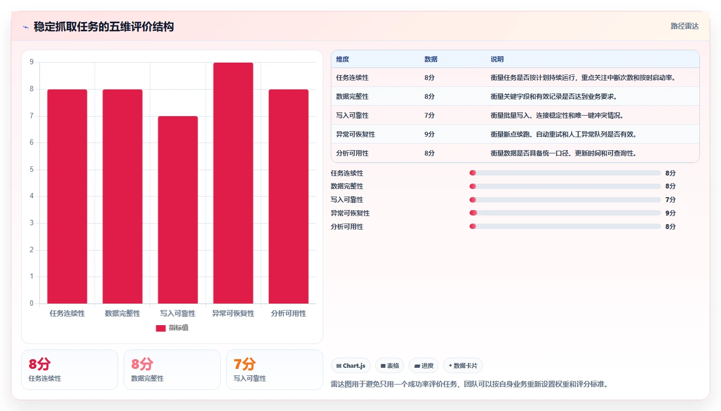Click the 7分 cell in the table
721x411 pixels.
pyautogui.click(x=430, y=116)
